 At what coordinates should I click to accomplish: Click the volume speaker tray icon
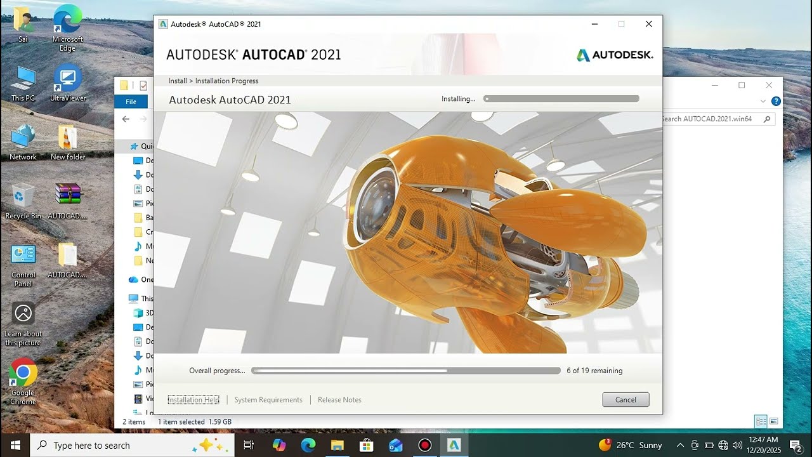[737, 445]
